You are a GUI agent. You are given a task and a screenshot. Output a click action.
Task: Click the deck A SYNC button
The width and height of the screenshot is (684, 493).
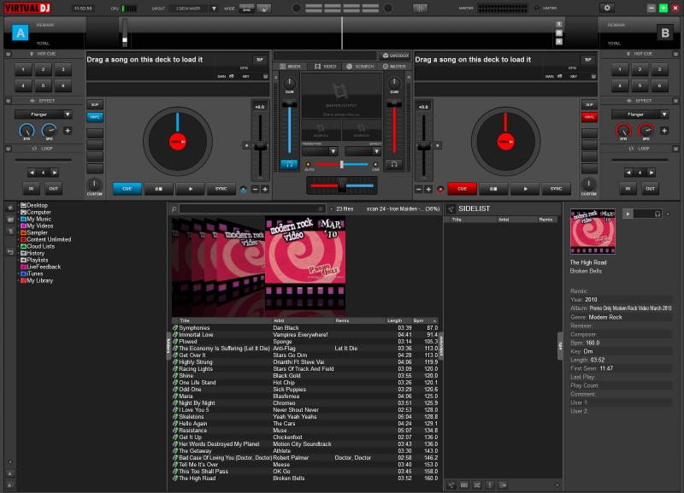[221, 189]
